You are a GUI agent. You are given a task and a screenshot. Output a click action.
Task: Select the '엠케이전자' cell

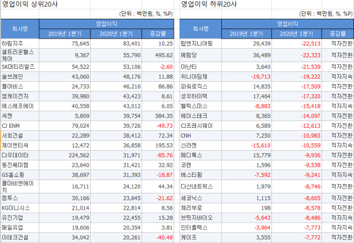[20, 96]
